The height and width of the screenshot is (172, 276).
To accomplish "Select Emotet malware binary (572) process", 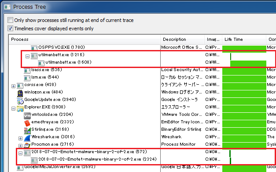I will pyautogui.click(x=89, y=152).
